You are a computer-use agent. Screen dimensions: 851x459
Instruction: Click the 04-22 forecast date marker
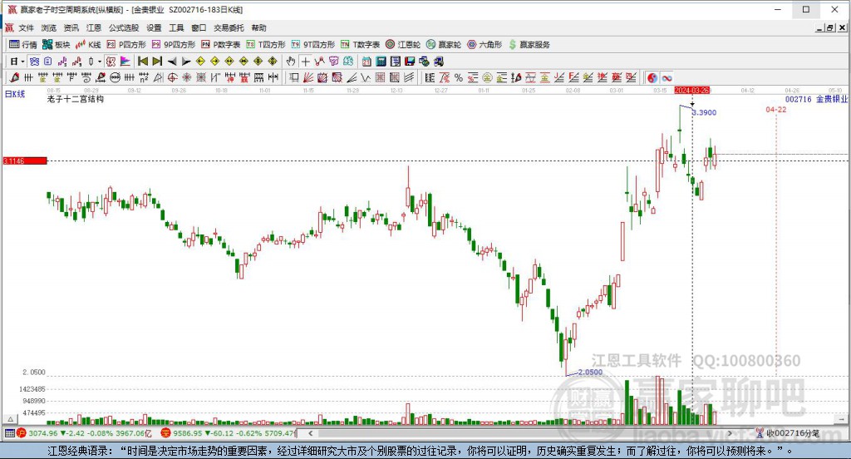(x=776, y=109)
